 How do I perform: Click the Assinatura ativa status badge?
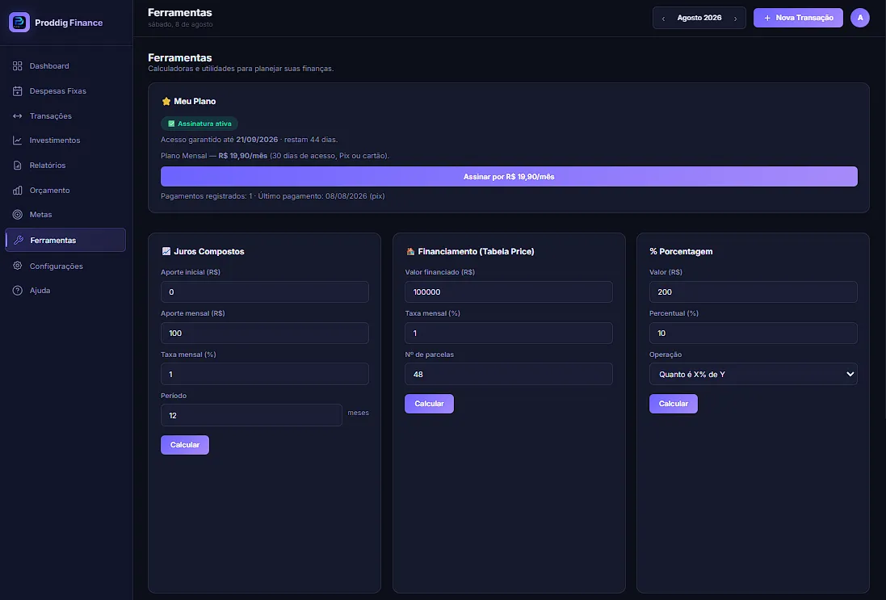coord(199,124)
